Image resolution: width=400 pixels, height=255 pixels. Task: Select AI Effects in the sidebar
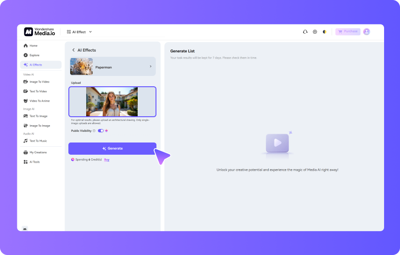pos(41,65)
